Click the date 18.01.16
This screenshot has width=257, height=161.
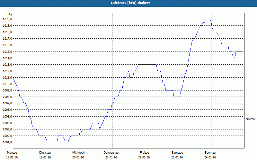12,157
